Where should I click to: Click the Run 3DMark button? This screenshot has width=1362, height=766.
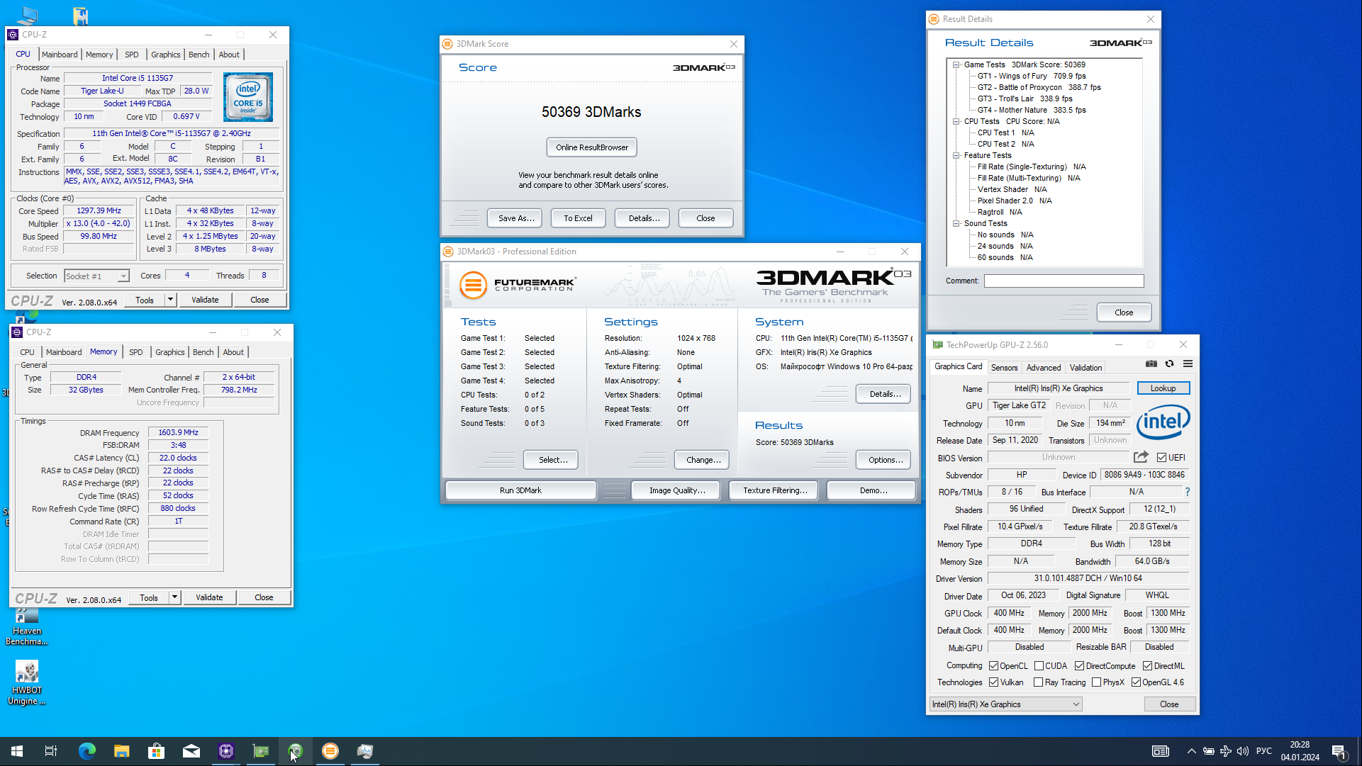point(520,490)
